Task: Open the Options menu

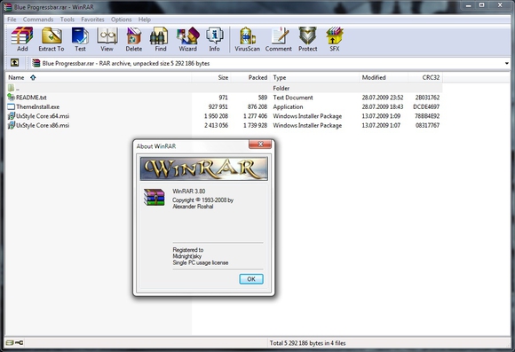Action: click(x=121, y=20)
